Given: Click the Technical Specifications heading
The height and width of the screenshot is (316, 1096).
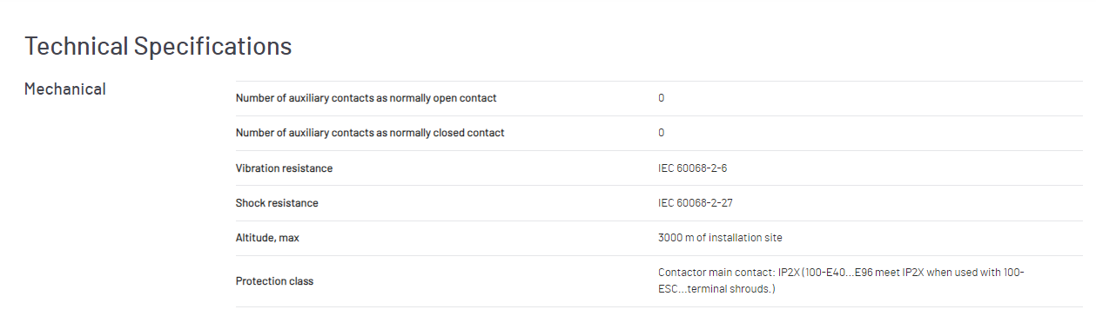Looking at the screenshot, I should pyautogui.click(x=158, y=46).
